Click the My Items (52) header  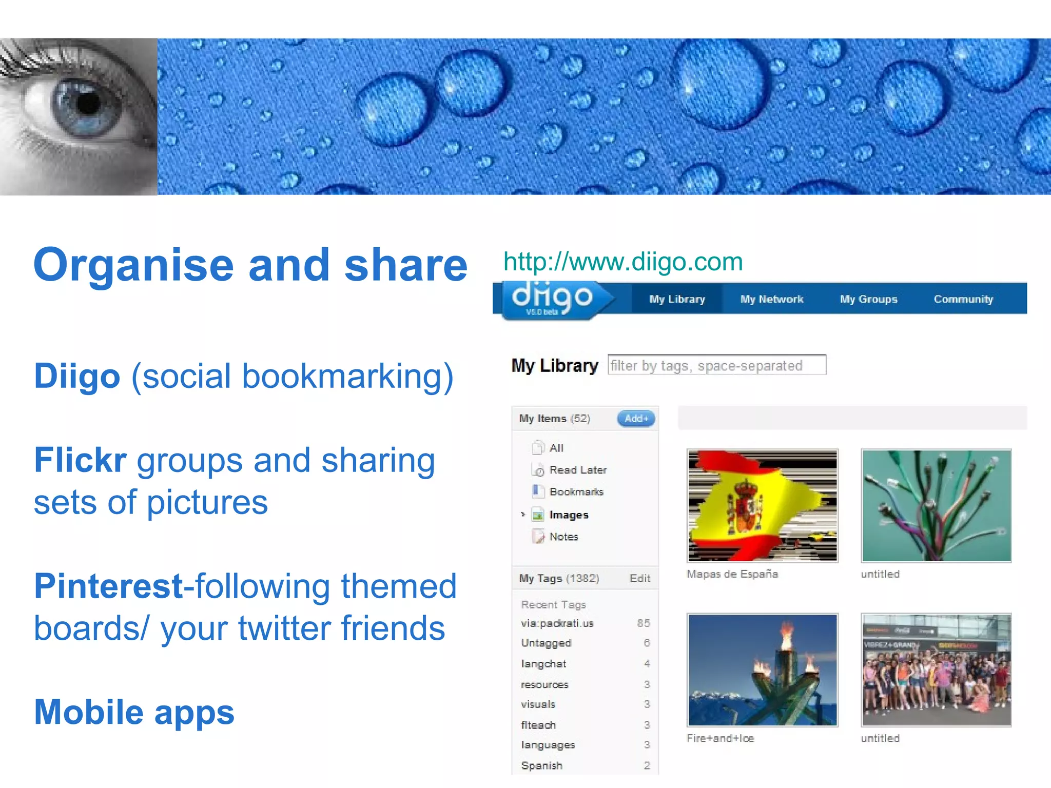click(555, 419)
